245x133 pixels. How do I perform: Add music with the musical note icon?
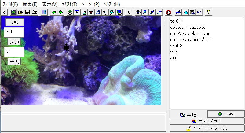98,12
